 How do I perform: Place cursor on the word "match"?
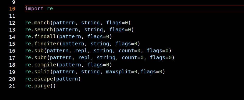pos(42,23)
